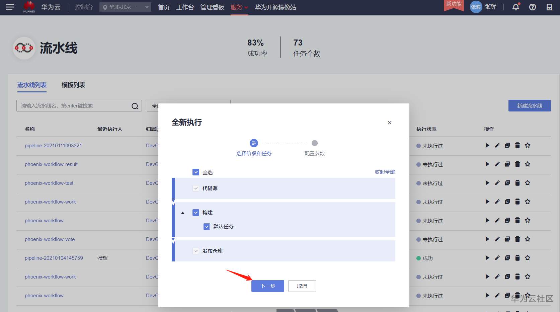Open the phoenix-workflow-vote pipeline link
Viewport: 560px width, 312px height.
coord(50,239)
